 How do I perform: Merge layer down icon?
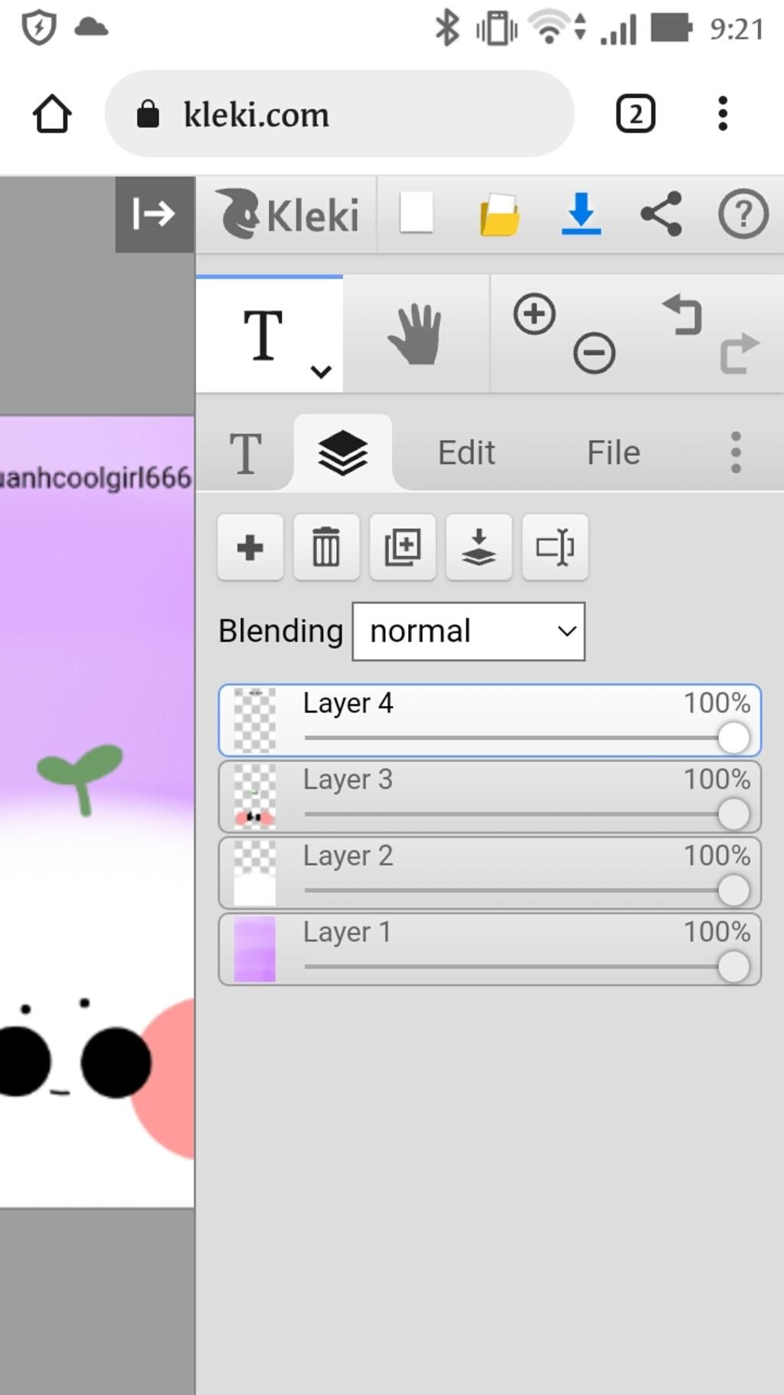pos(479,547)
